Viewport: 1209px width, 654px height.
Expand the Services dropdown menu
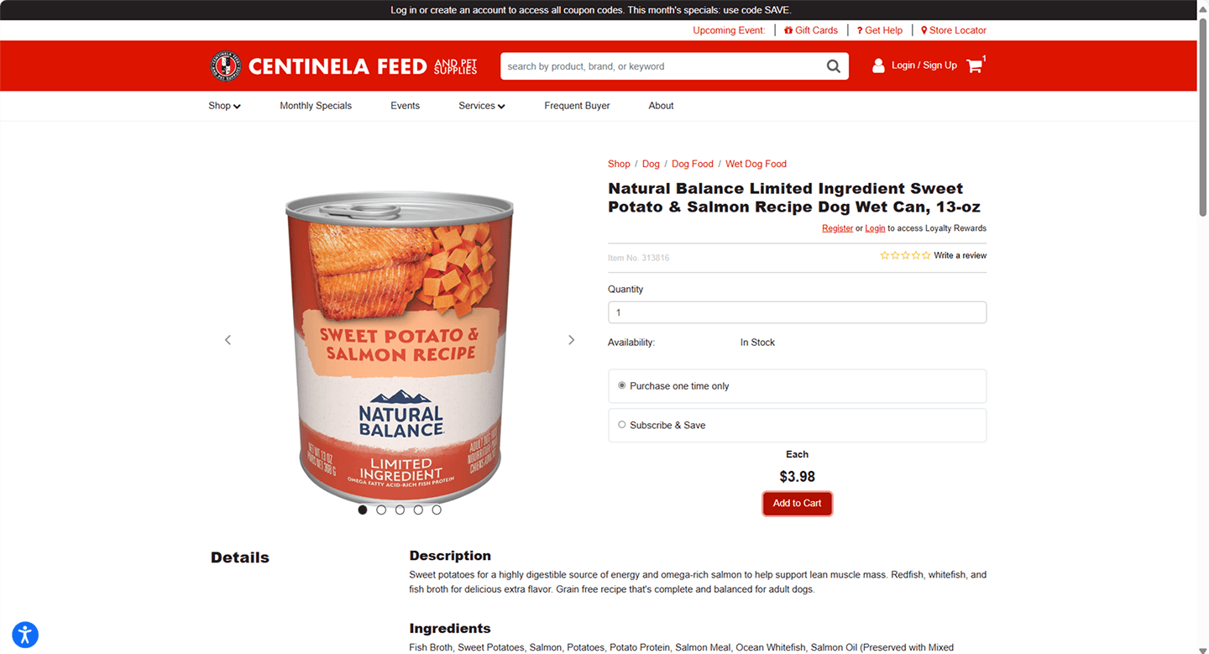pyautogui.click(x=482, y=106)
